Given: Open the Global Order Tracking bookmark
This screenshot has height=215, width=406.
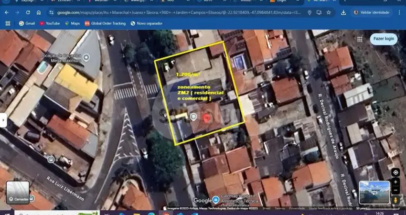Looking at the screenshot, I should pos(105,23).
